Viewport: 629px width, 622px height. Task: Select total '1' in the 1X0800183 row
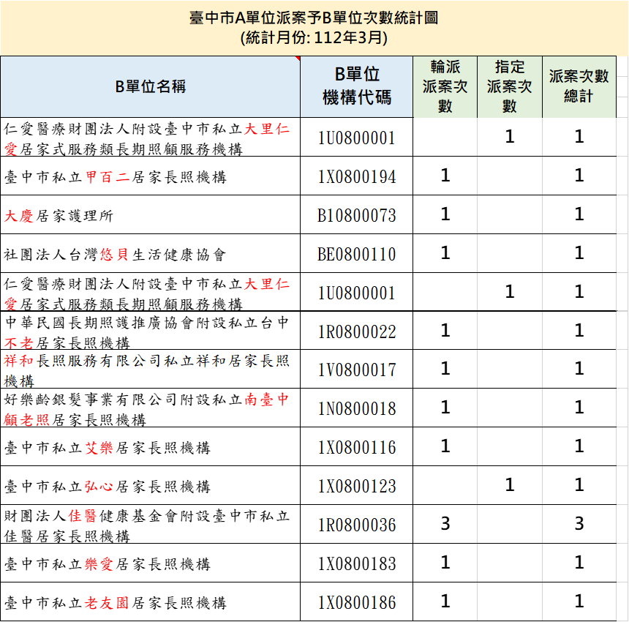click(579, 563)
